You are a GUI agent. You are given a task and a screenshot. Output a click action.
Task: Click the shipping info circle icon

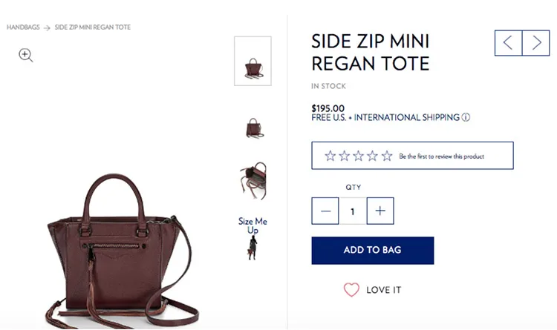466,117
